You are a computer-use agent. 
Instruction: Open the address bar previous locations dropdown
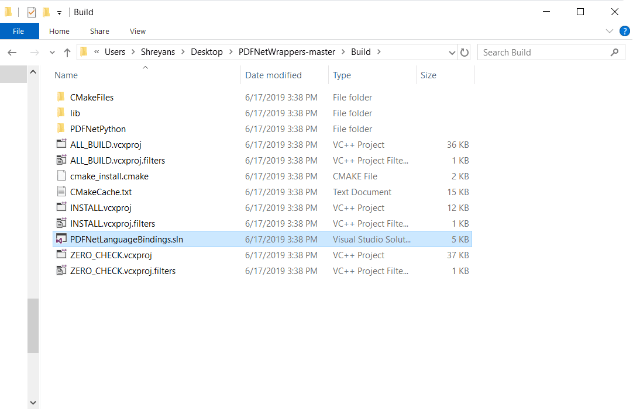452,53
